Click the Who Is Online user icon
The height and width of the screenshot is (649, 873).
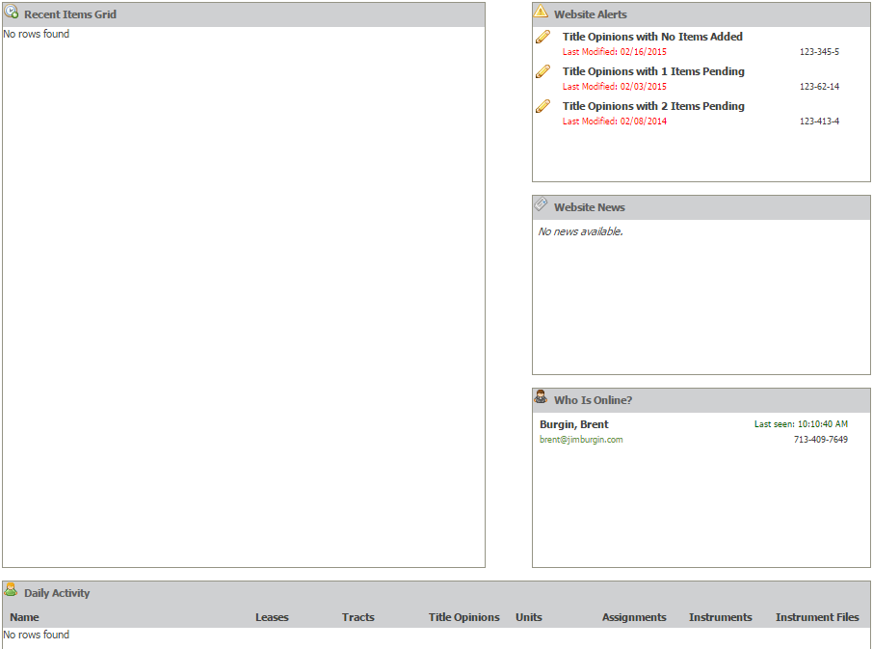(x=541, y=397)
